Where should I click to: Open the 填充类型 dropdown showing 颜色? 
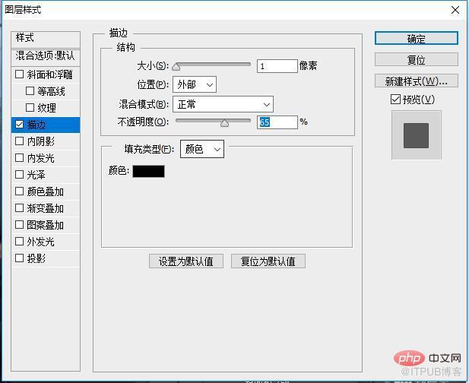click(x=202, y=149)
